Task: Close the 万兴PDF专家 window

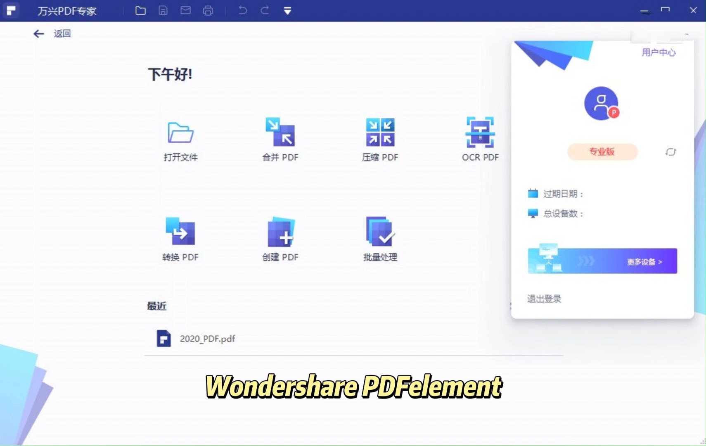Action: (693, 10)
